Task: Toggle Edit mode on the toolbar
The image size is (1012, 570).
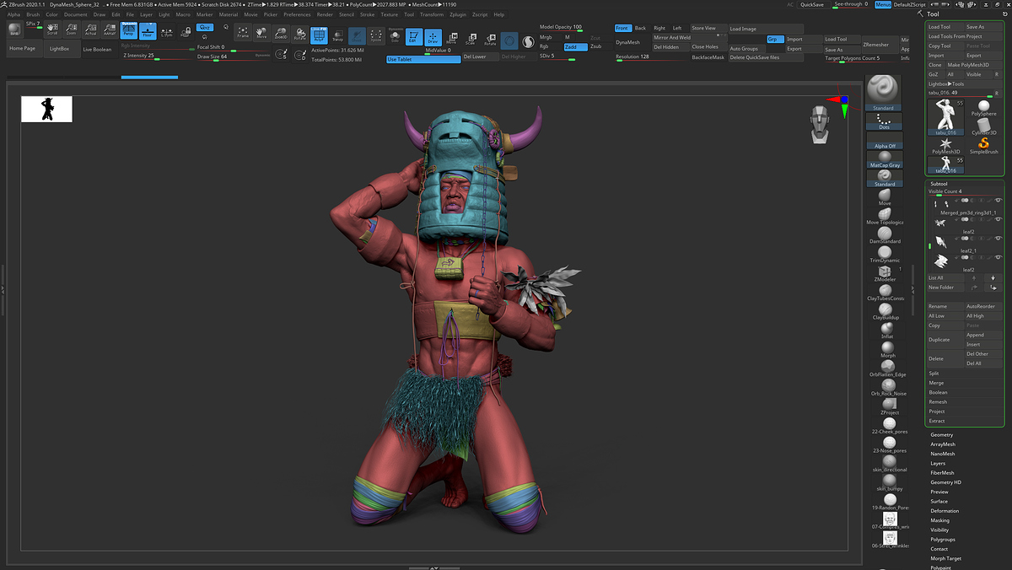Action: (x=414, y=36)
